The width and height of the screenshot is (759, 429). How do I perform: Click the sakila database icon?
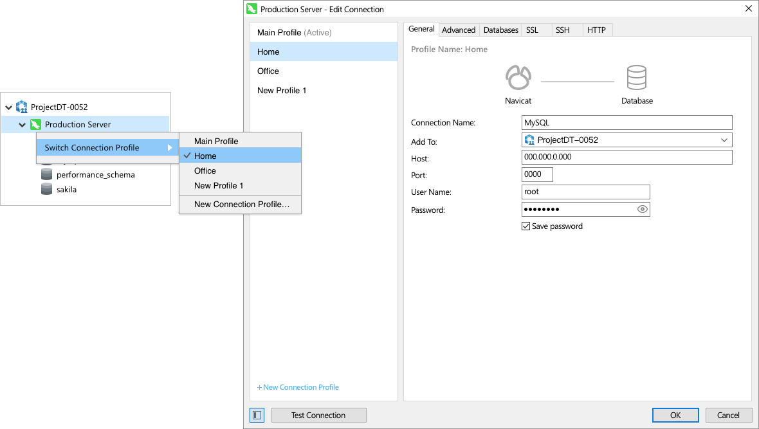click(x=46, y=189)
